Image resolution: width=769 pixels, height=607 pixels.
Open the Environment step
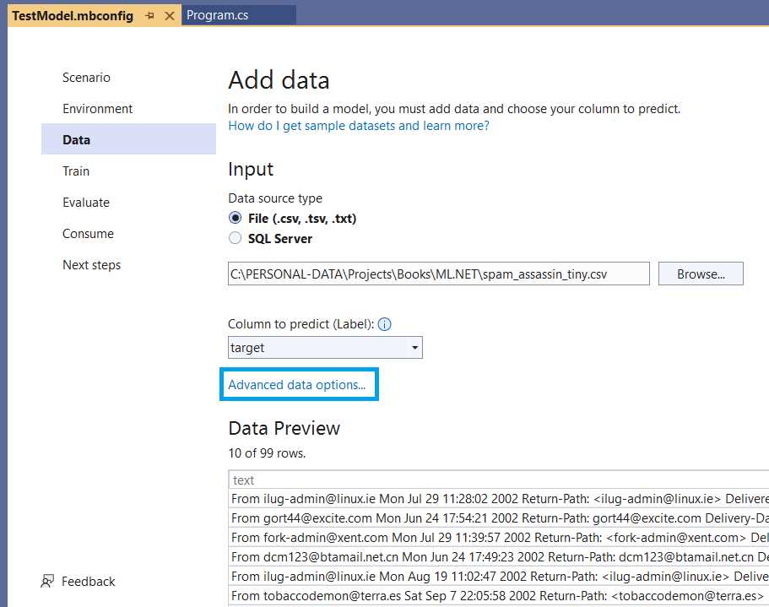(x=97, y=108)
